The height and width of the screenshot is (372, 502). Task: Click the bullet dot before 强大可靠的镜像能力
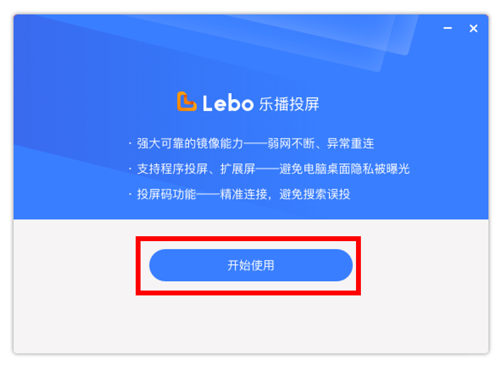[130, 144]
